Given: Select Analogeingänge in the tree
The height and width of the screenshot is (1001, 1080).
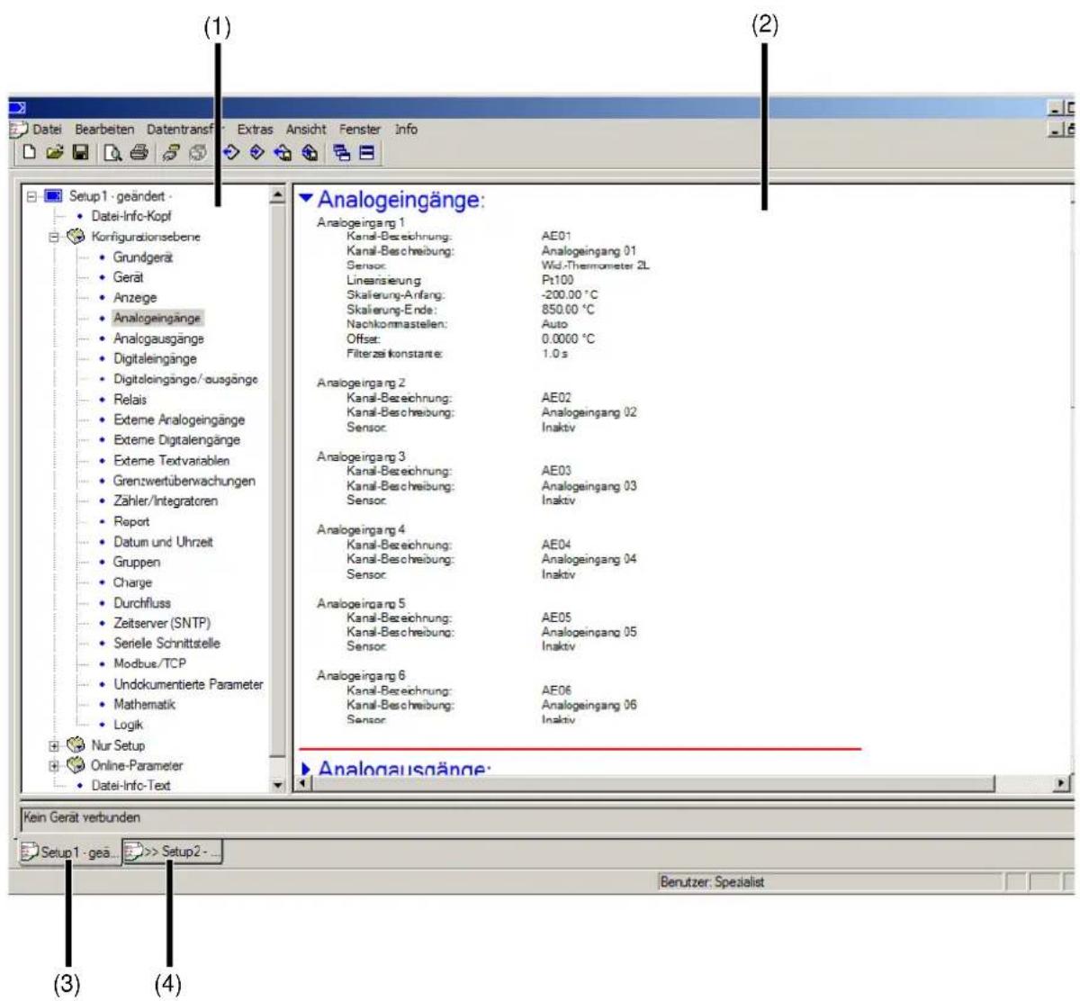Looking at the screenshot, I should [157, 318].
